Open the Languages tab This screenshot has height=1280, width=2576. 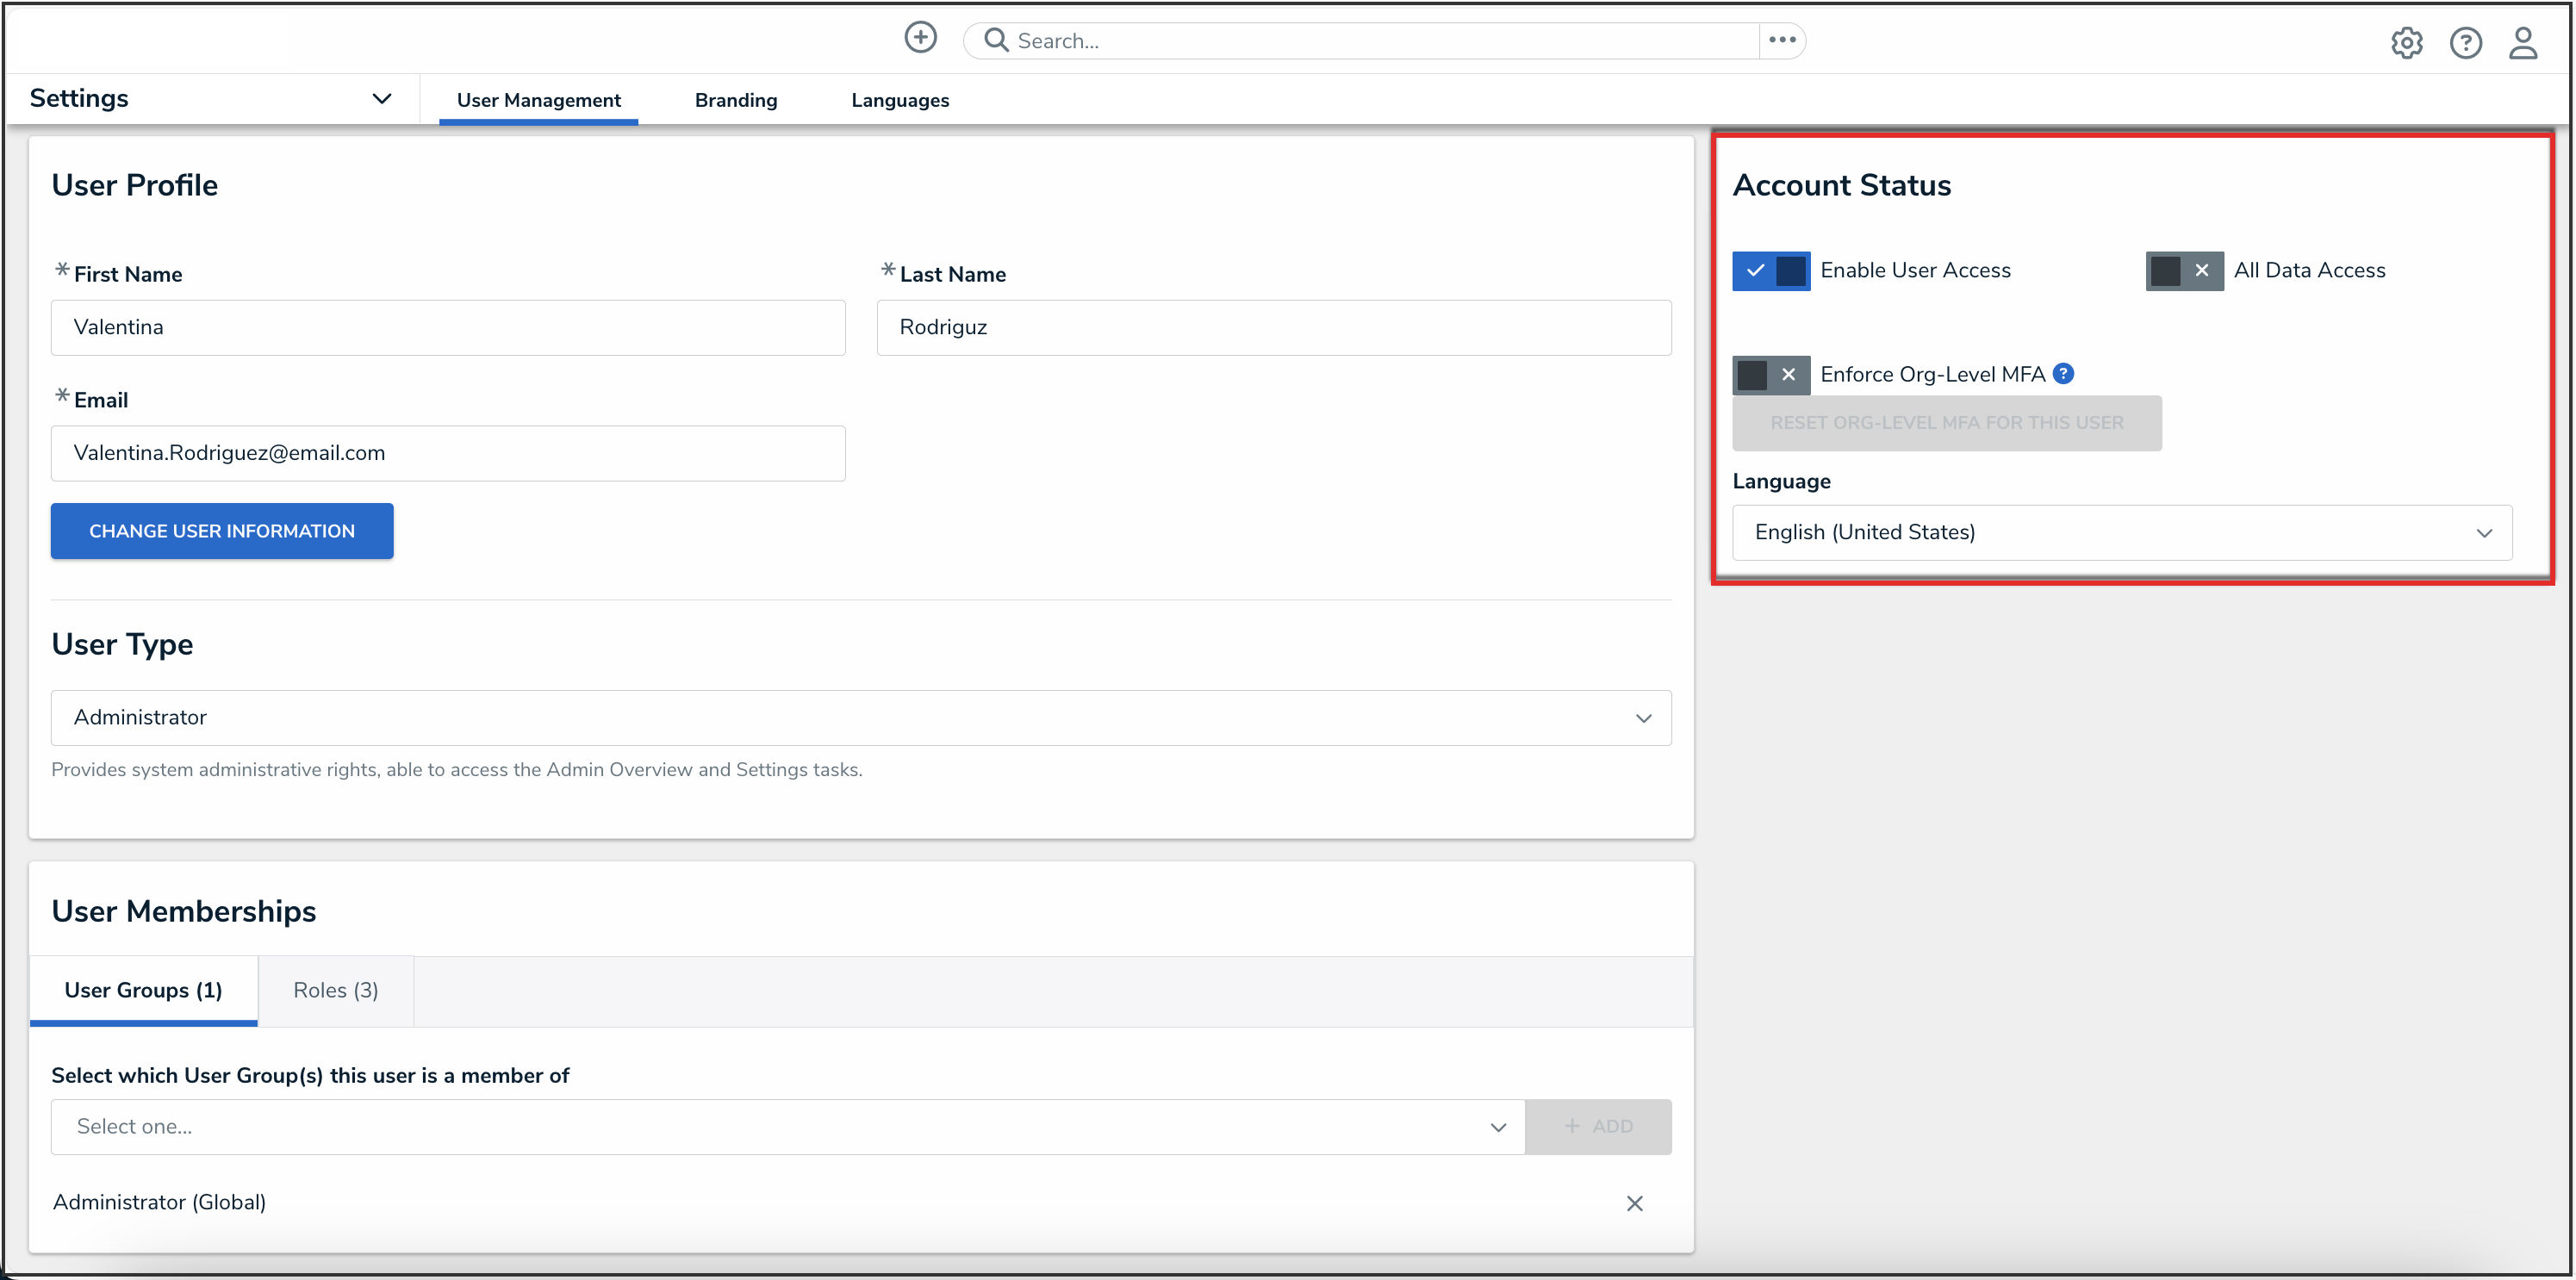click(899, 100)
